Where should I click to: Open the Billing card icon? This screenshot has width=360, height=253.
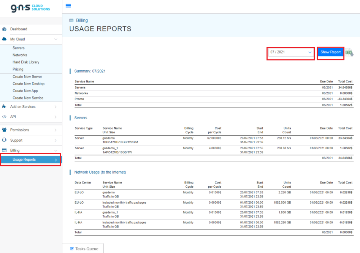coord(5,150)
